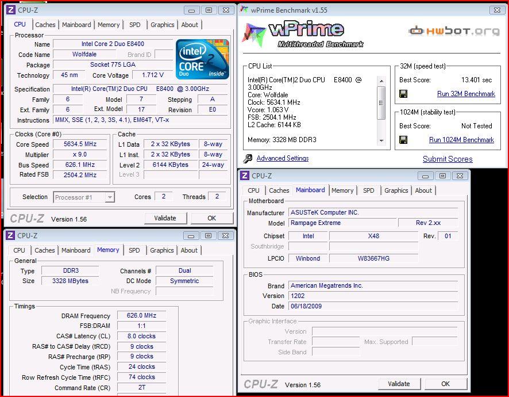This screenshot has height=397, width=509.
Task: Click the CPU-Z title icon in CPU window
Action: click(x=11, y=10)
